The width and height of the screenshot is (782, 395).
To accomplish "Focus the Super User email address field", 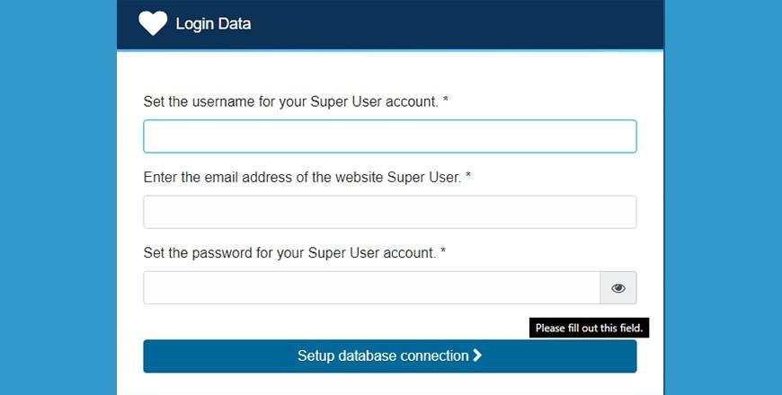I will [390, 212].
